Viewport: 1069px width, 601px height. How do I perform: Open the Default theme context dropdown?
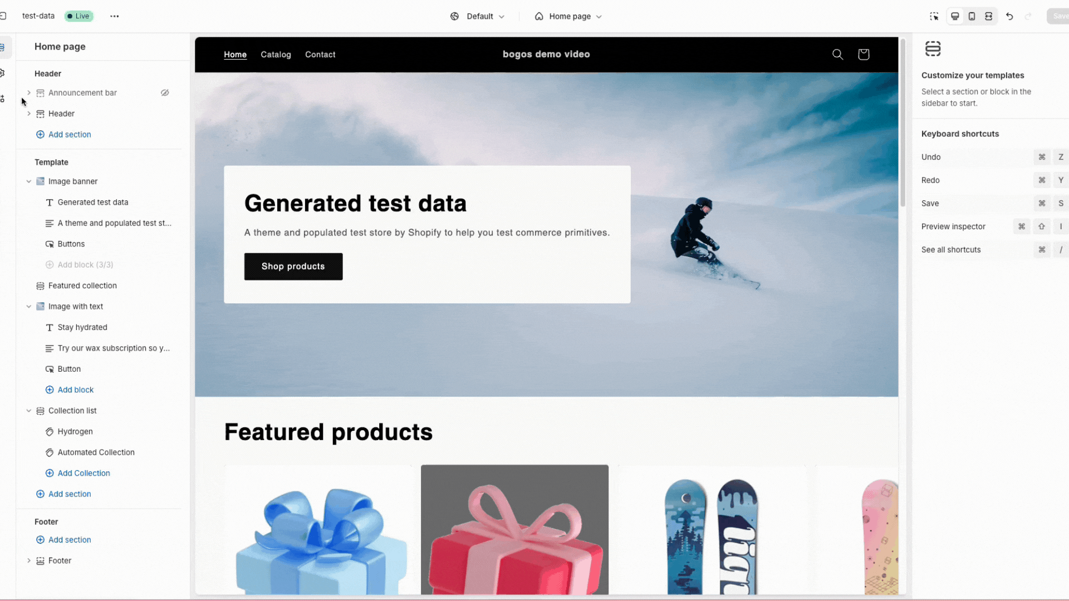[x=478, y=16]
